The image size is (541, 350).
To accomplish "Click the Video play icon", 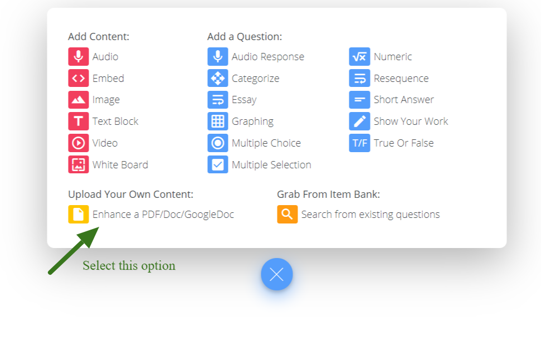I will (79, 143).
